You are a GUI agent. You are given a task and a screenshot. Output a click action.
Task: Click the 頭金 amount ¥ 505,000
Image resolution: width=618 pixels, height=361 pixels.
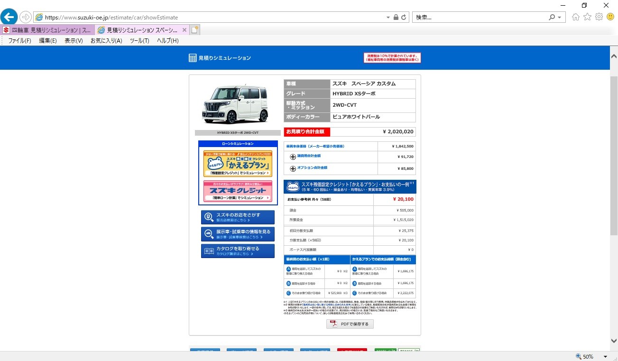(405, 210)
